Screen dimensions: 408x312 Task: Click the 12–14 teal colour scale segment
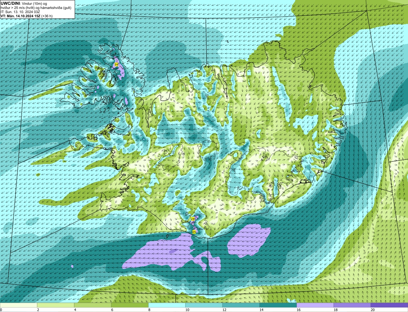241,305
